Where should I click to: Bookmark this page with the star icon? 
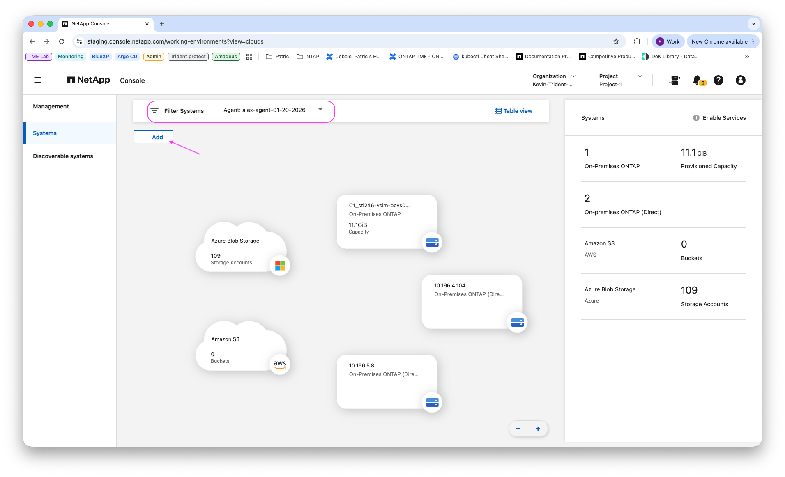tap(616, 41)
